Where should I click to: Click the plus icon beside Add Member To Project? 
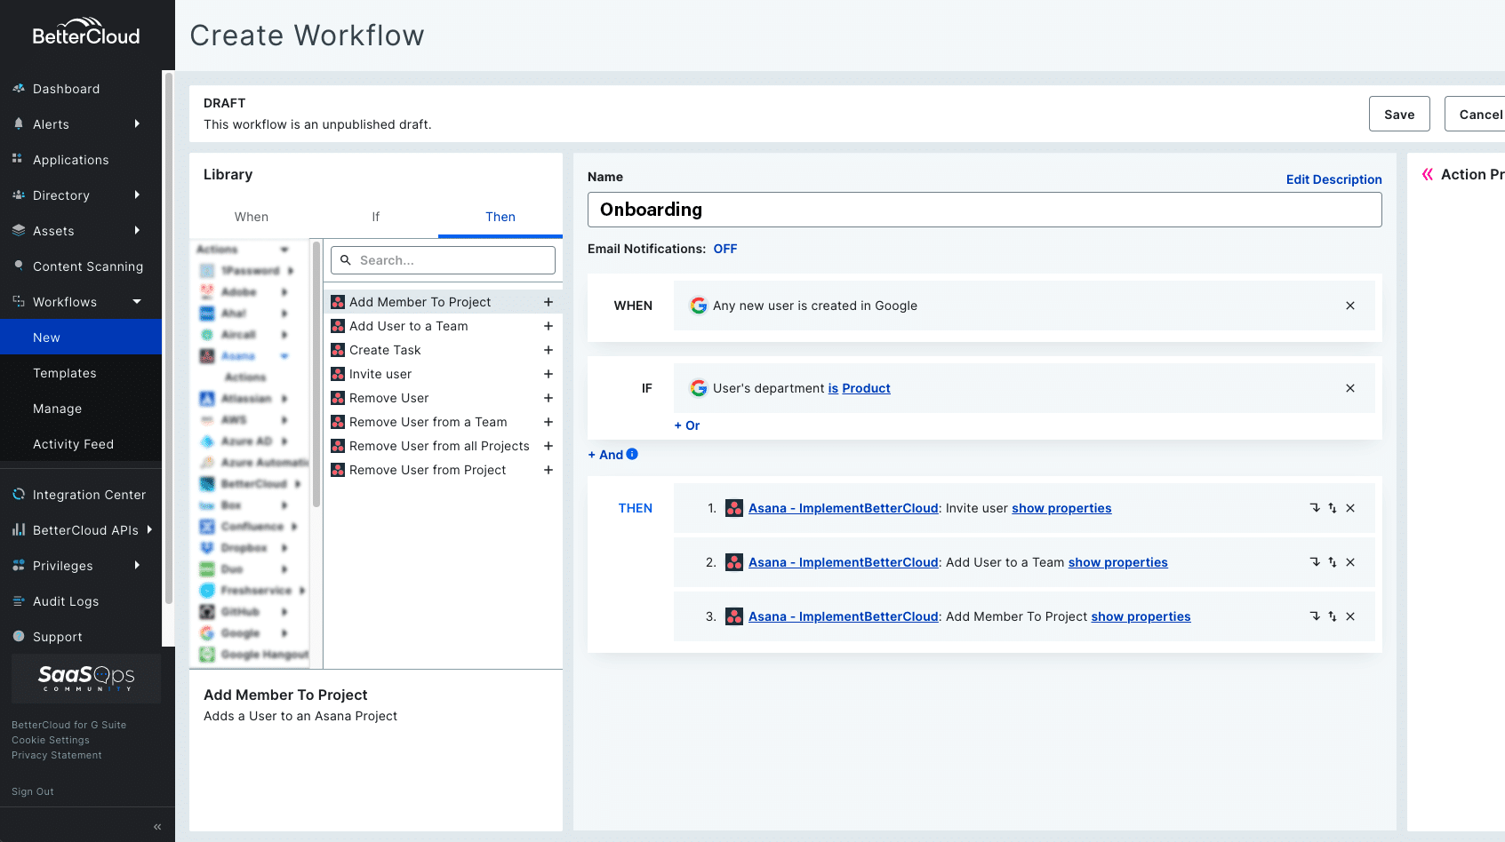point(548,302)
